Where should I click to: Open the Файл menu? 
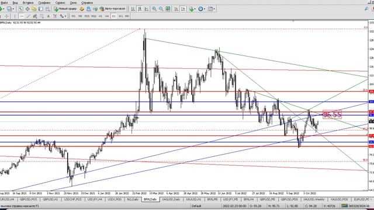click(4, 2)
